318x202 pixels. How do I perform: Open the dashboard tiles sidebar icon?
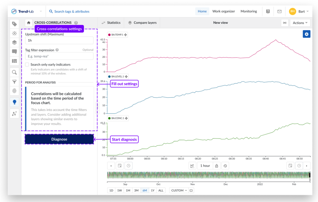point(14,61)
